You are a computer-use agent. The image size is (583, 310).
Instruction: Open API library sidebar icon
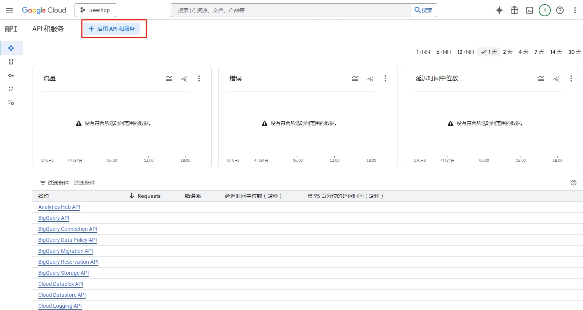tap(11, 62)
